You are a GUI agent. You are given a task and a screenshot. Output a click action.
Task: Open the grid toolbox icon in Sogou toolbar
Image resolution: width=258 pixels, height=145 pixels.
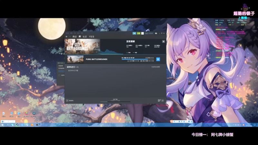click(x=191, y=121)
